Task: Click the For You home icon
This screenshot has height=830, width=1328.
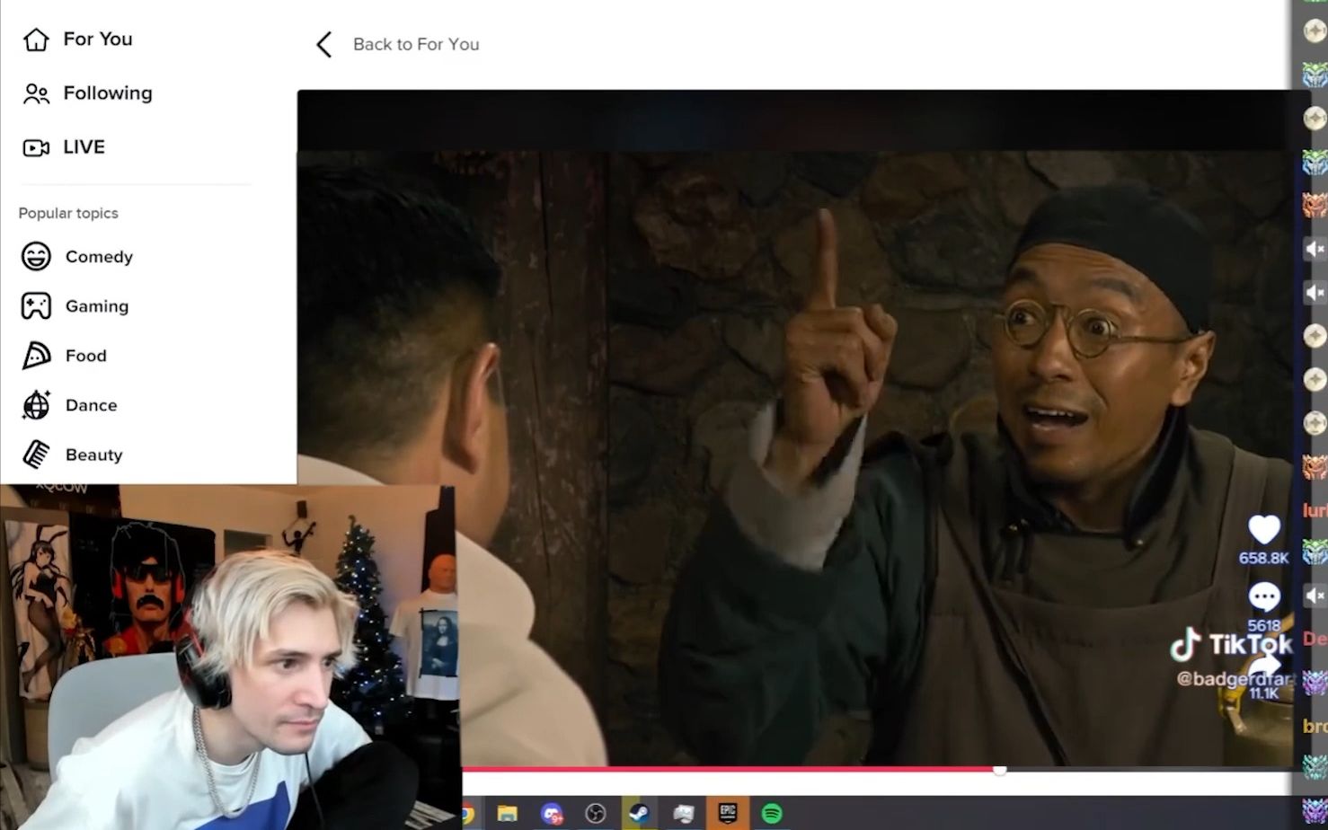Action: click(x=36, y=40)
